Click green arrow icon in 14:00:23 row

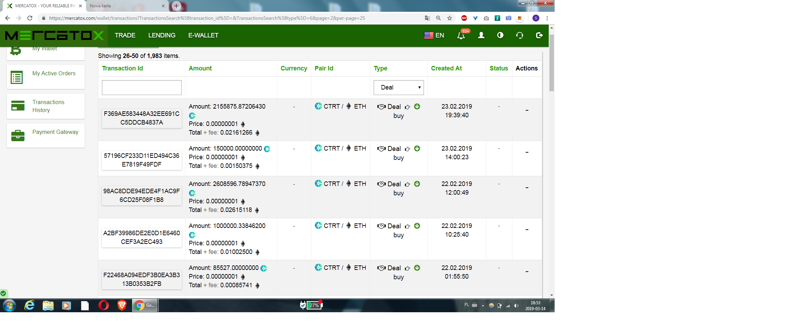[417, 148]
